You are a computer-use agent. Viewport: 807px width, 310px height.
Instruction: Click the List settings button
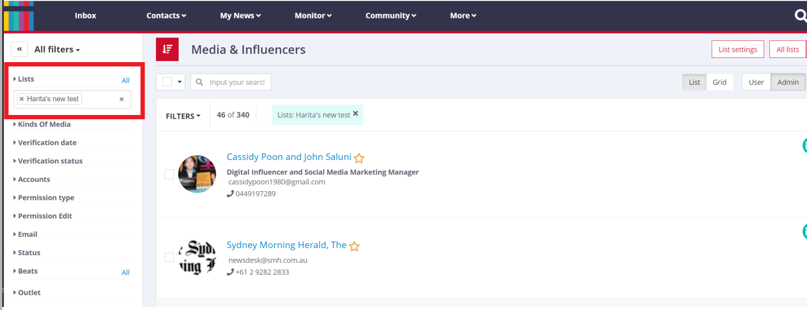pos(737,50)
